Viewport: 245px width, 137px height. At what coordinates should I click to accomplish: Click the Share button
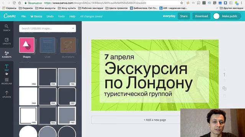tap(184, 16)
